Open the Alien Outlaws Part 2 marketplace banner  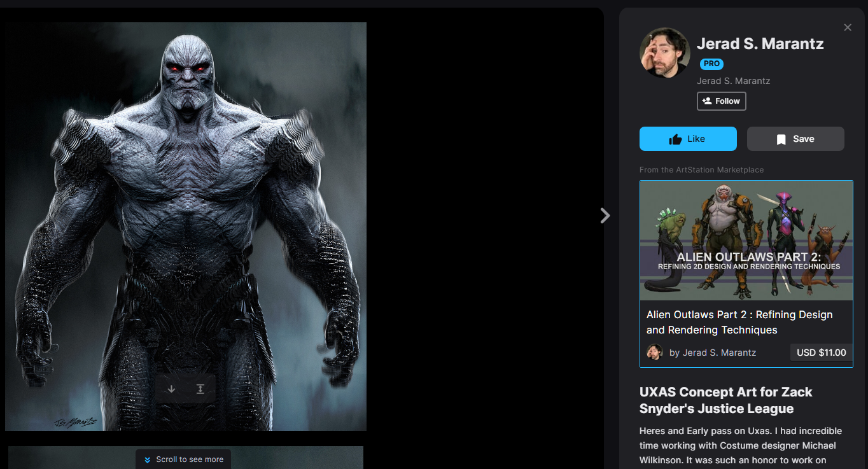(746, 241)
